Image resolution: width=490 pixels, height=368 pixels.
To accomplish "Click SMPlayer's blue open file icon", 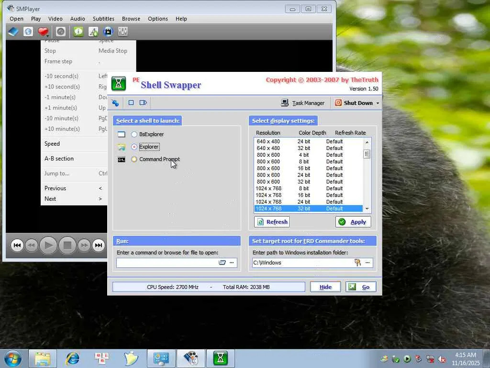I will coord(13,32).
